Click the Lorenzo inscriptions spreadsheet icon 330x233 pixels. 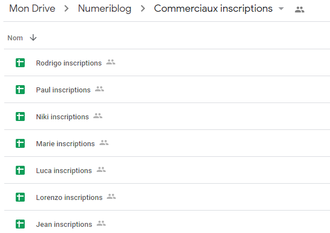tap(20, 197)
